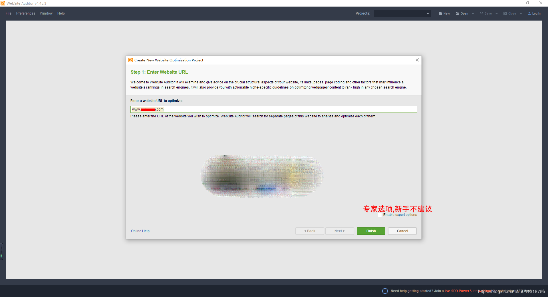Image resolution: width=548 pixels, height=297 pixels.
Task: Click the Save toolbar button
Action: pyautogui.click(x=486, y=13)
